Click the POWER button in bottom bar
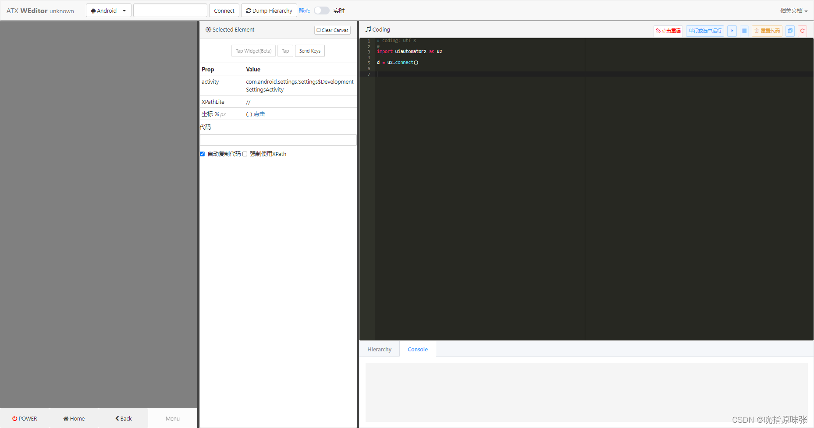 (25, 418)
